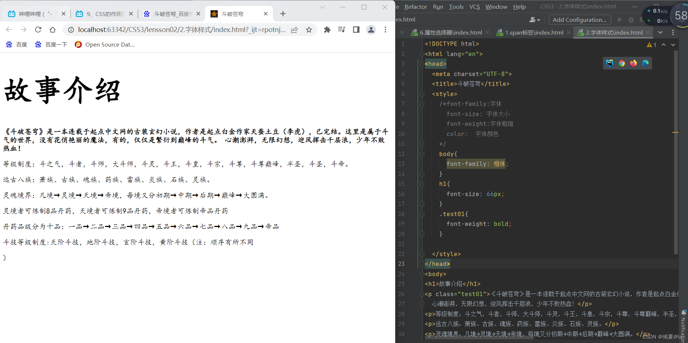The height and width of the screenshot is (343, 688).
Task: Collapse the <style> fold marker on line 6
Action: tap(422, 94)
